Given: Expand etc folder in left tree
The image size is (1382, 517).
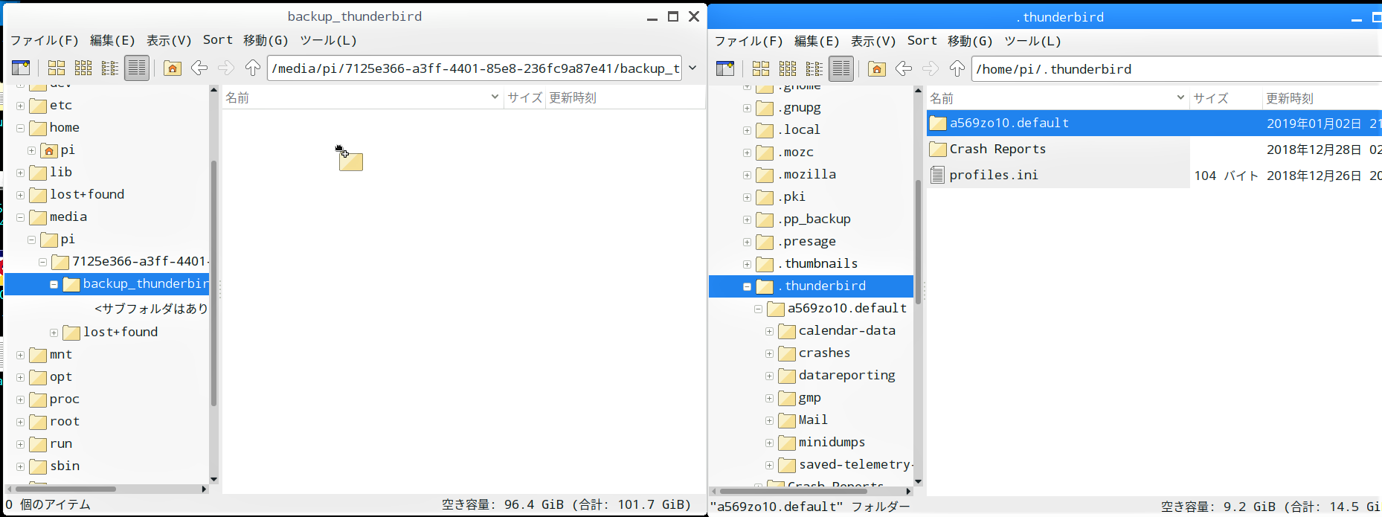Looking at the screenshot, I should point(20,106).
